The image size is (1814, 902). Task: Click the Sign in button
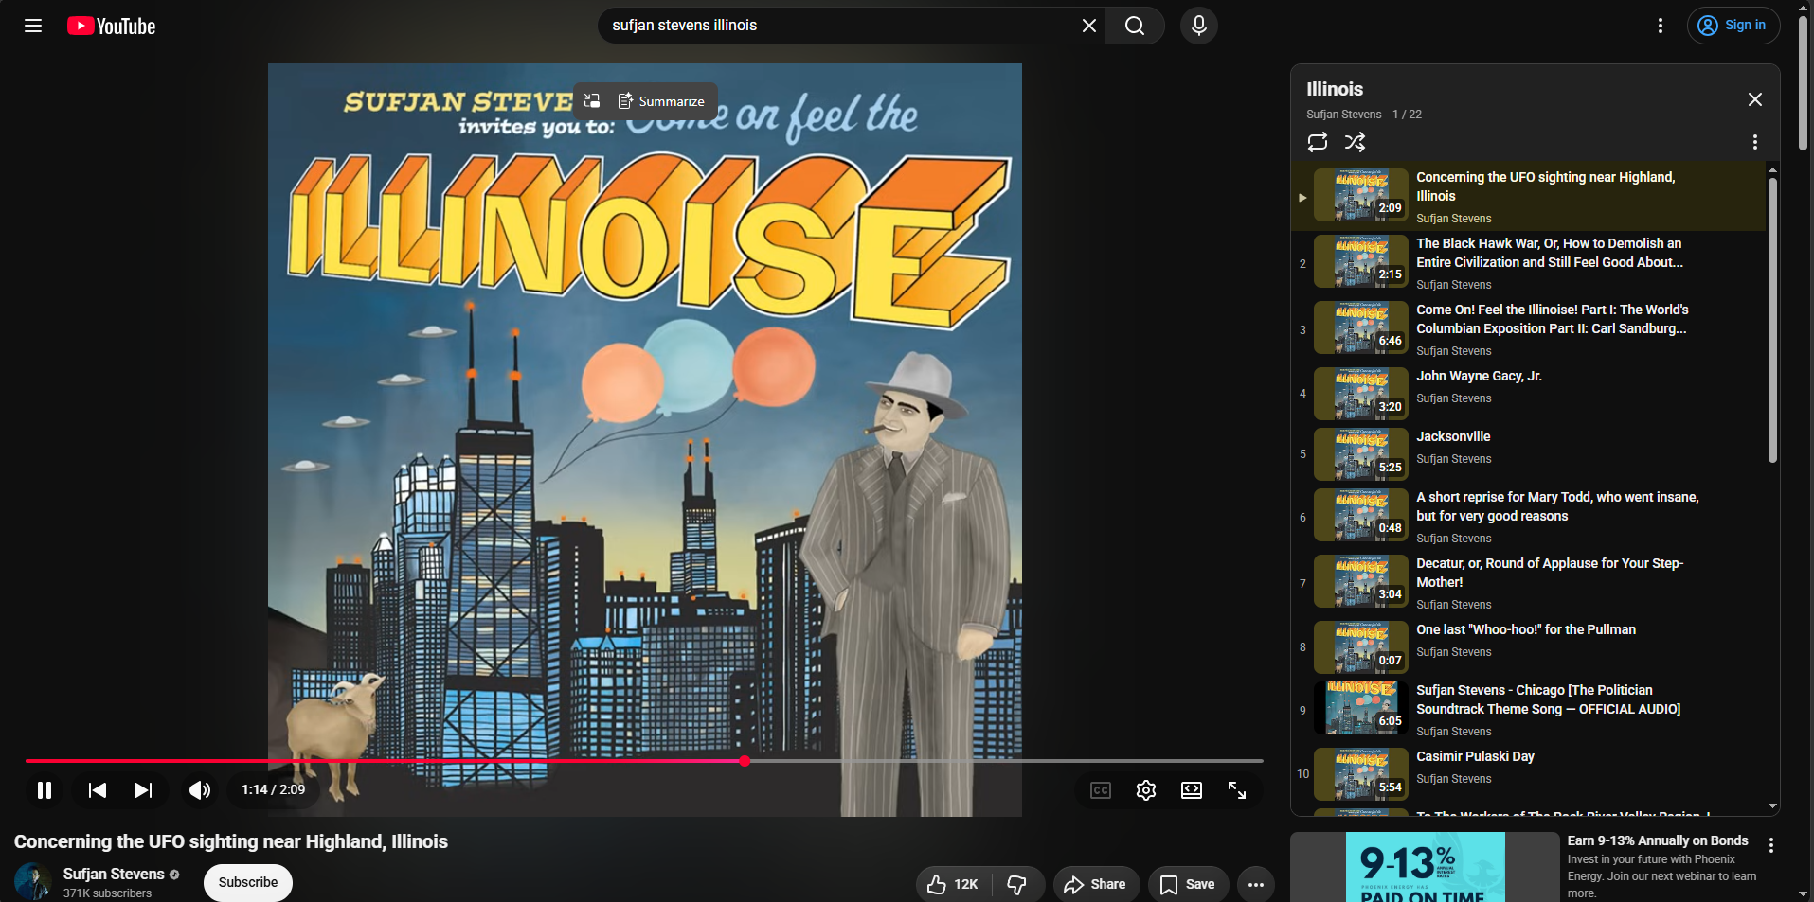tap(1733, 26)
